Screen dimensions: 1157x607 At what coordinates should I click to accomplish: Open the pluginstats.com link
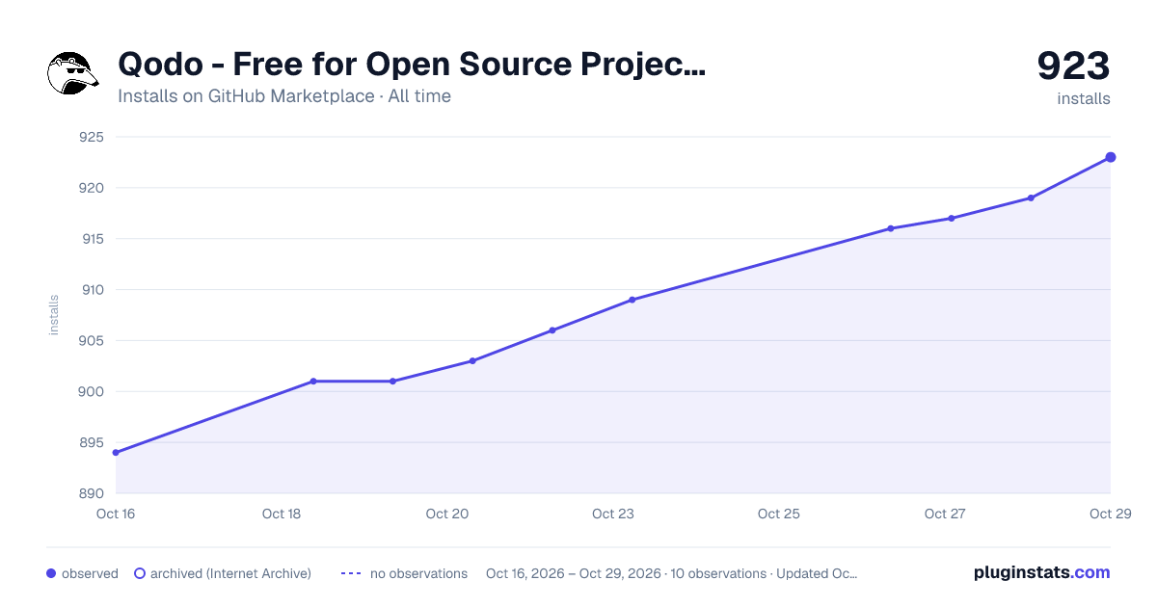click(x=1041, y=572)
